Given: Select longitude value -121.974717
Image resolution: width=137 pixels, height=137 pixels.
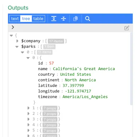Looking at the screenshot, I should pos(78,91).
